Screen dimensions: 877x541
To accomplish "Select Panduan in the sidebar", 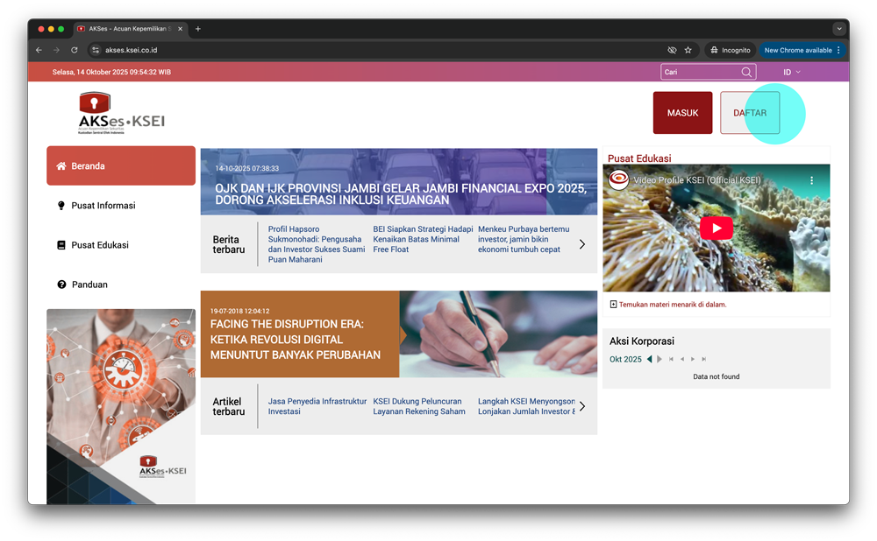I will click(x=89, y=285).
